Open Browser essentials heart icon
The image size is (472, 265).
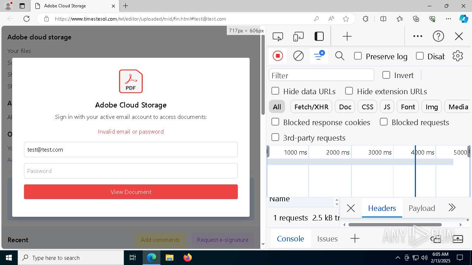click(432, 19)
